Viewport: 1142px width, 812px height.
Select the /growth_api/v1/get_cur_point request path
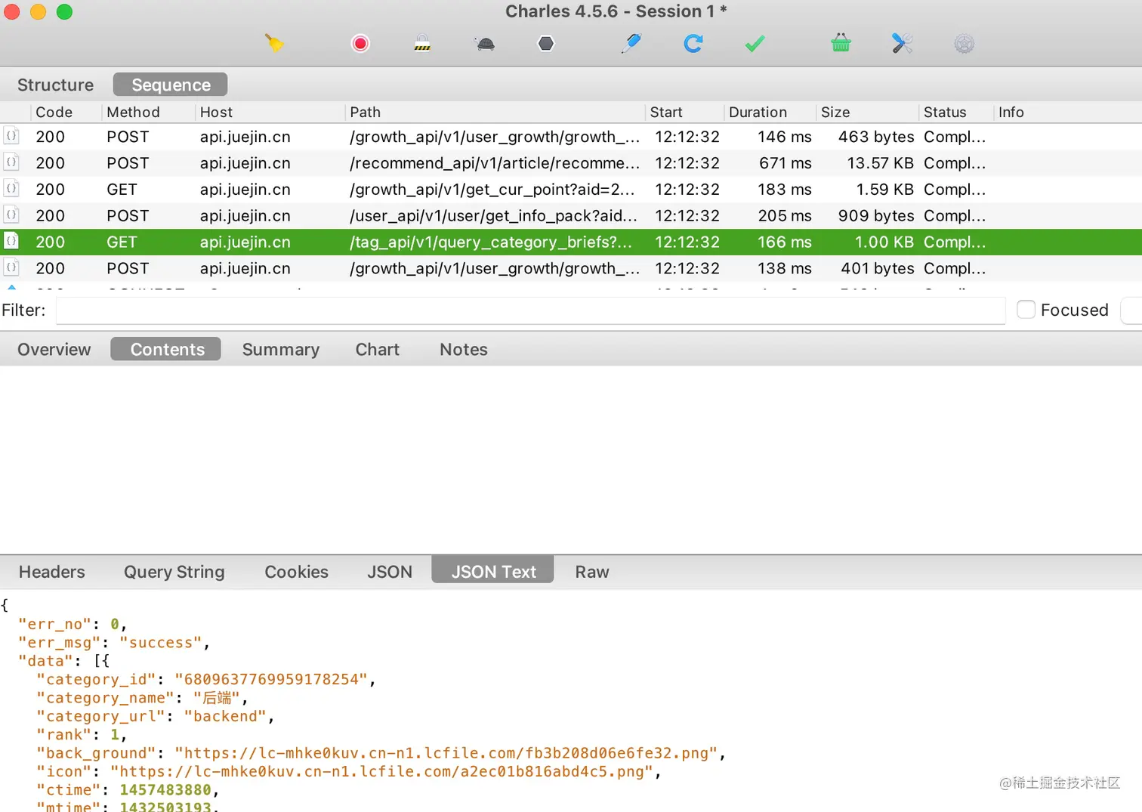492,190
